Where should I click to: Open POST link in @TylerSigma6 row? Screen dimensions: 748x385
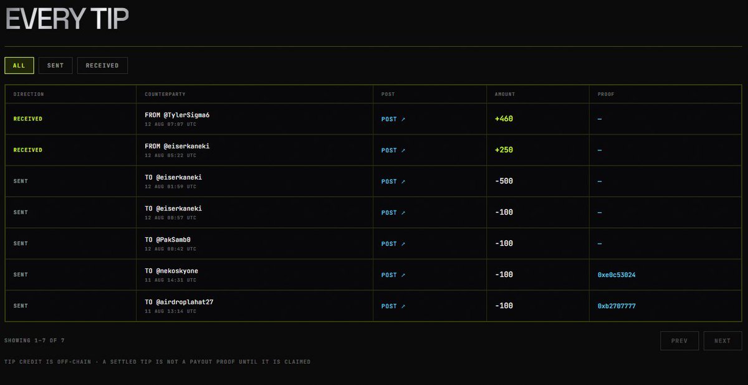click(393, 119)
